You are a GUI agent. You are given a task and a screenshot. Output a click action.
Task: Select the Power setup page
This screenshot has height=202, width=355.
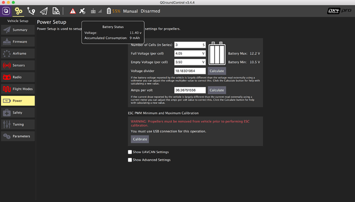pyautogui.click(x=18, y=101)
